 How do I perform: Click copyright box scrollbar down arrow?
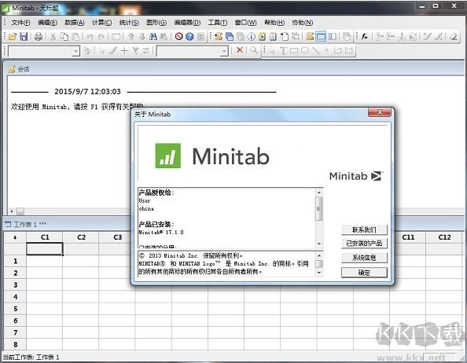[x=319, y=273]
